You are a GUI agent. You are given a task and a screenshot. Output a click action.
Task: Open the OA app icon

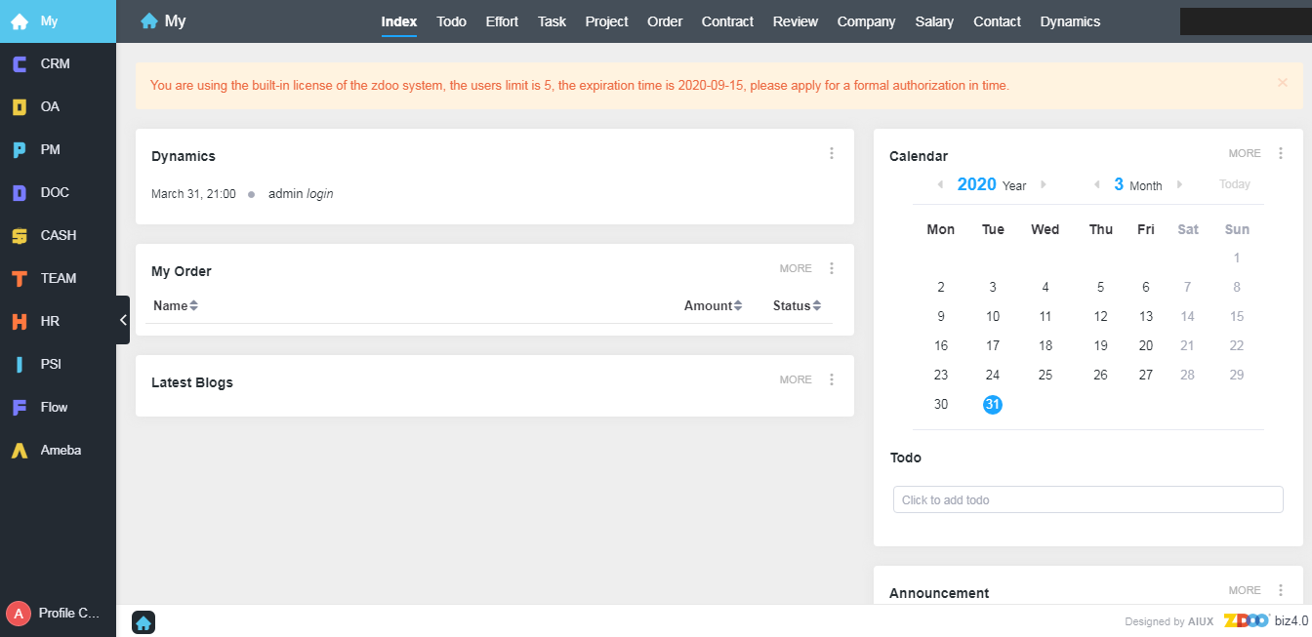[x=20, y=107]
